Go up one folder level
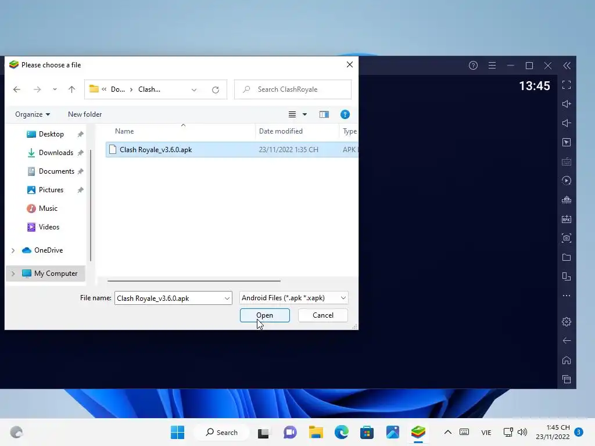This screenshot has height=446, width=595. 71,89
